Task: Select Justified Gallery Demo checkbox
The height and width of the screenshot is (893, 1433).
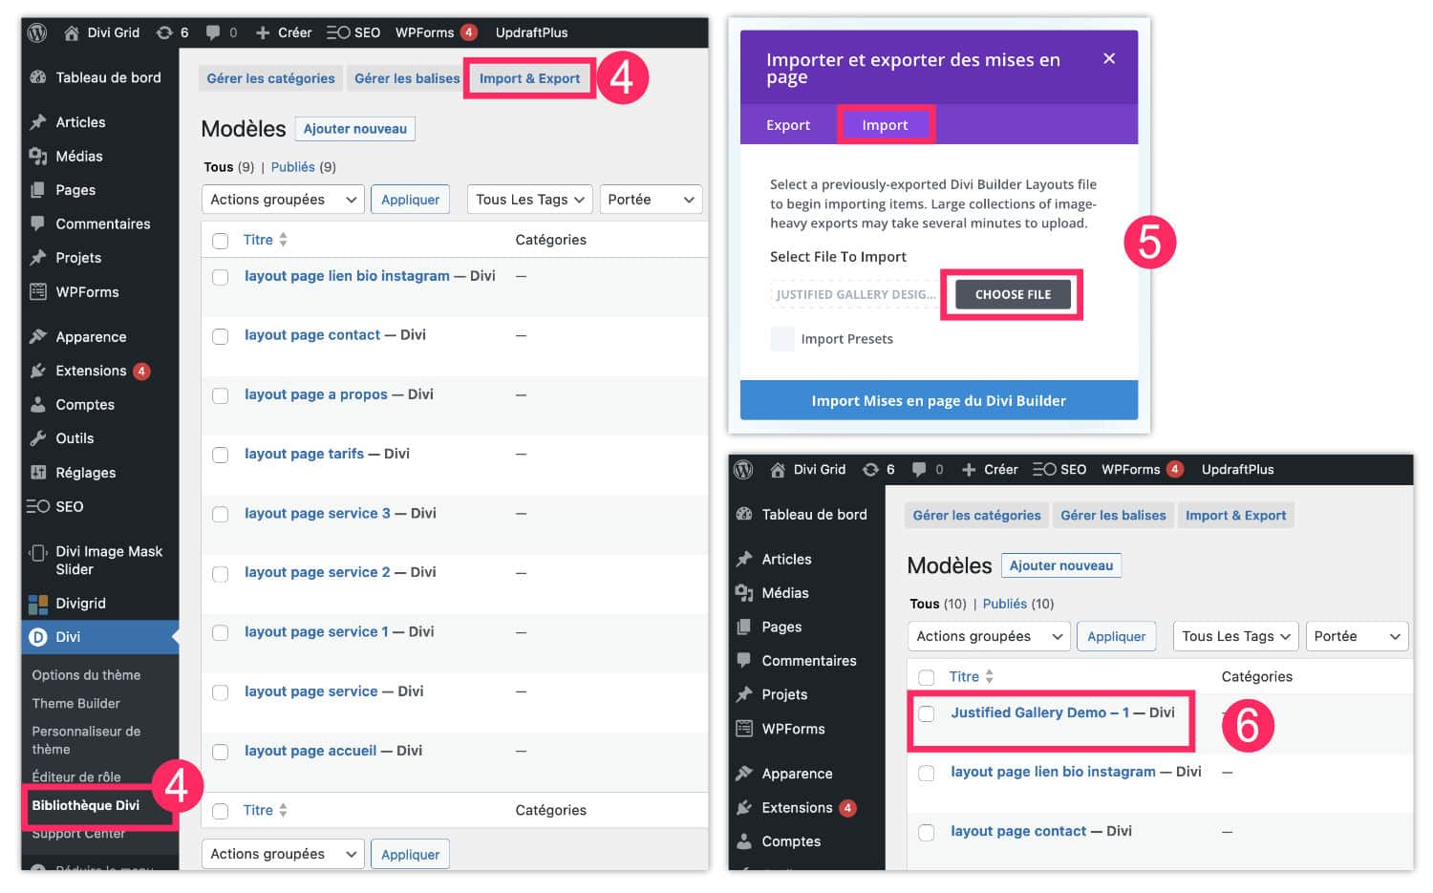Action: coord(927,713)
